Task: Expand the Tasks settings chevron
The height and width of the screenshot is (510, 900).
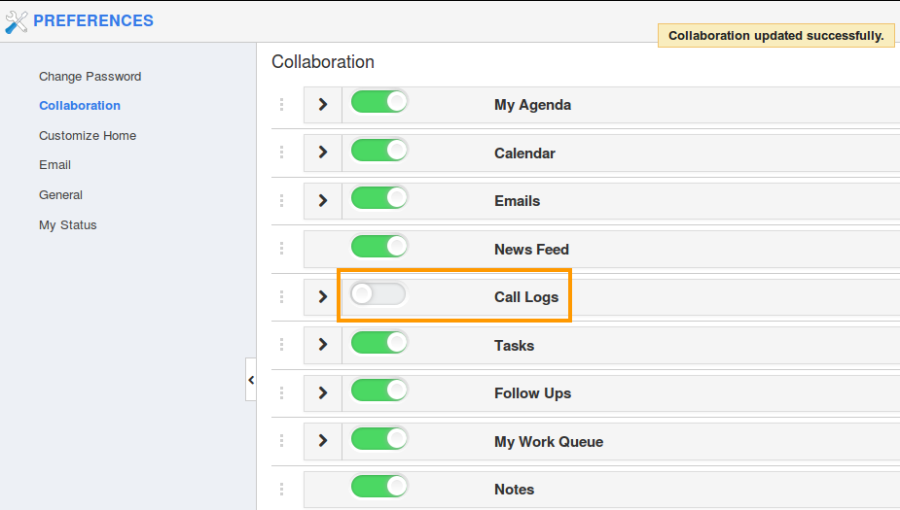Action: click(x=323, y=344)
